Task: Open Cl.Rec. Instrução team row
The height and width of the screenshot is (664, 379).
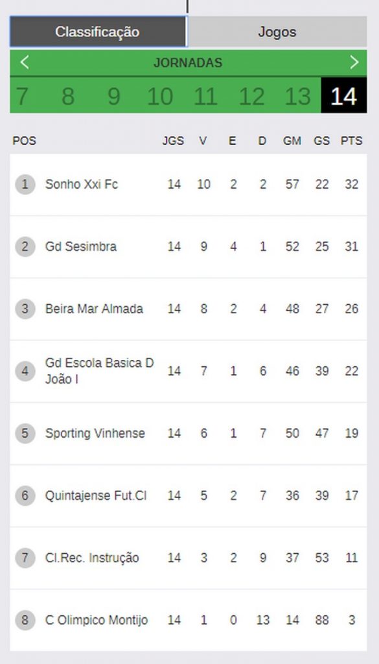Action: click(189, 558)
